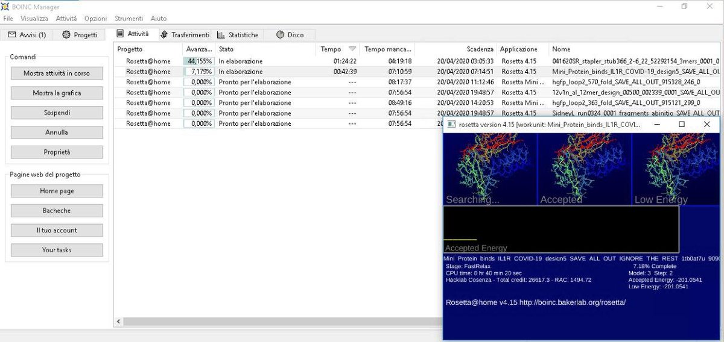The height and width of the screenshot is (342, 724).
Task: Click the deadline 20/04/2020 07:14:51
Action: tap(465, 72)
